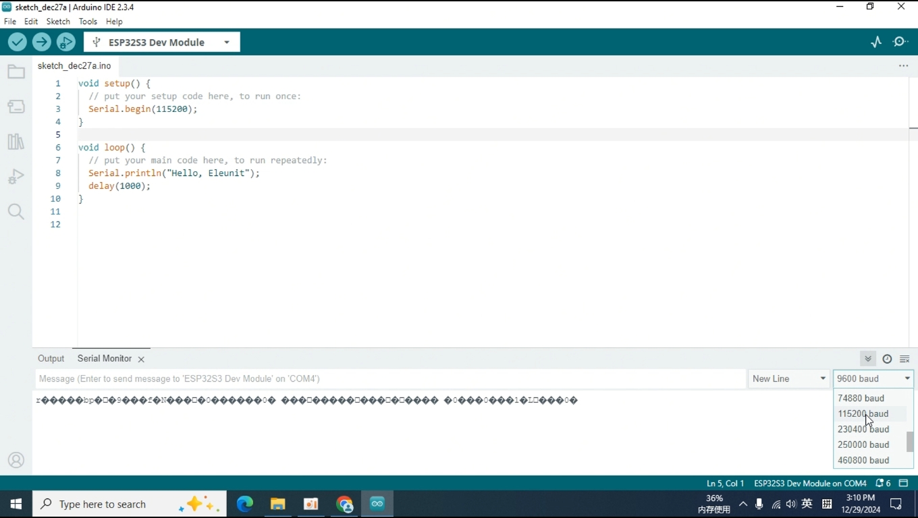Click line number 12 in the gutter
Screen dimensions: 918x518
click(x=55, y=225)
